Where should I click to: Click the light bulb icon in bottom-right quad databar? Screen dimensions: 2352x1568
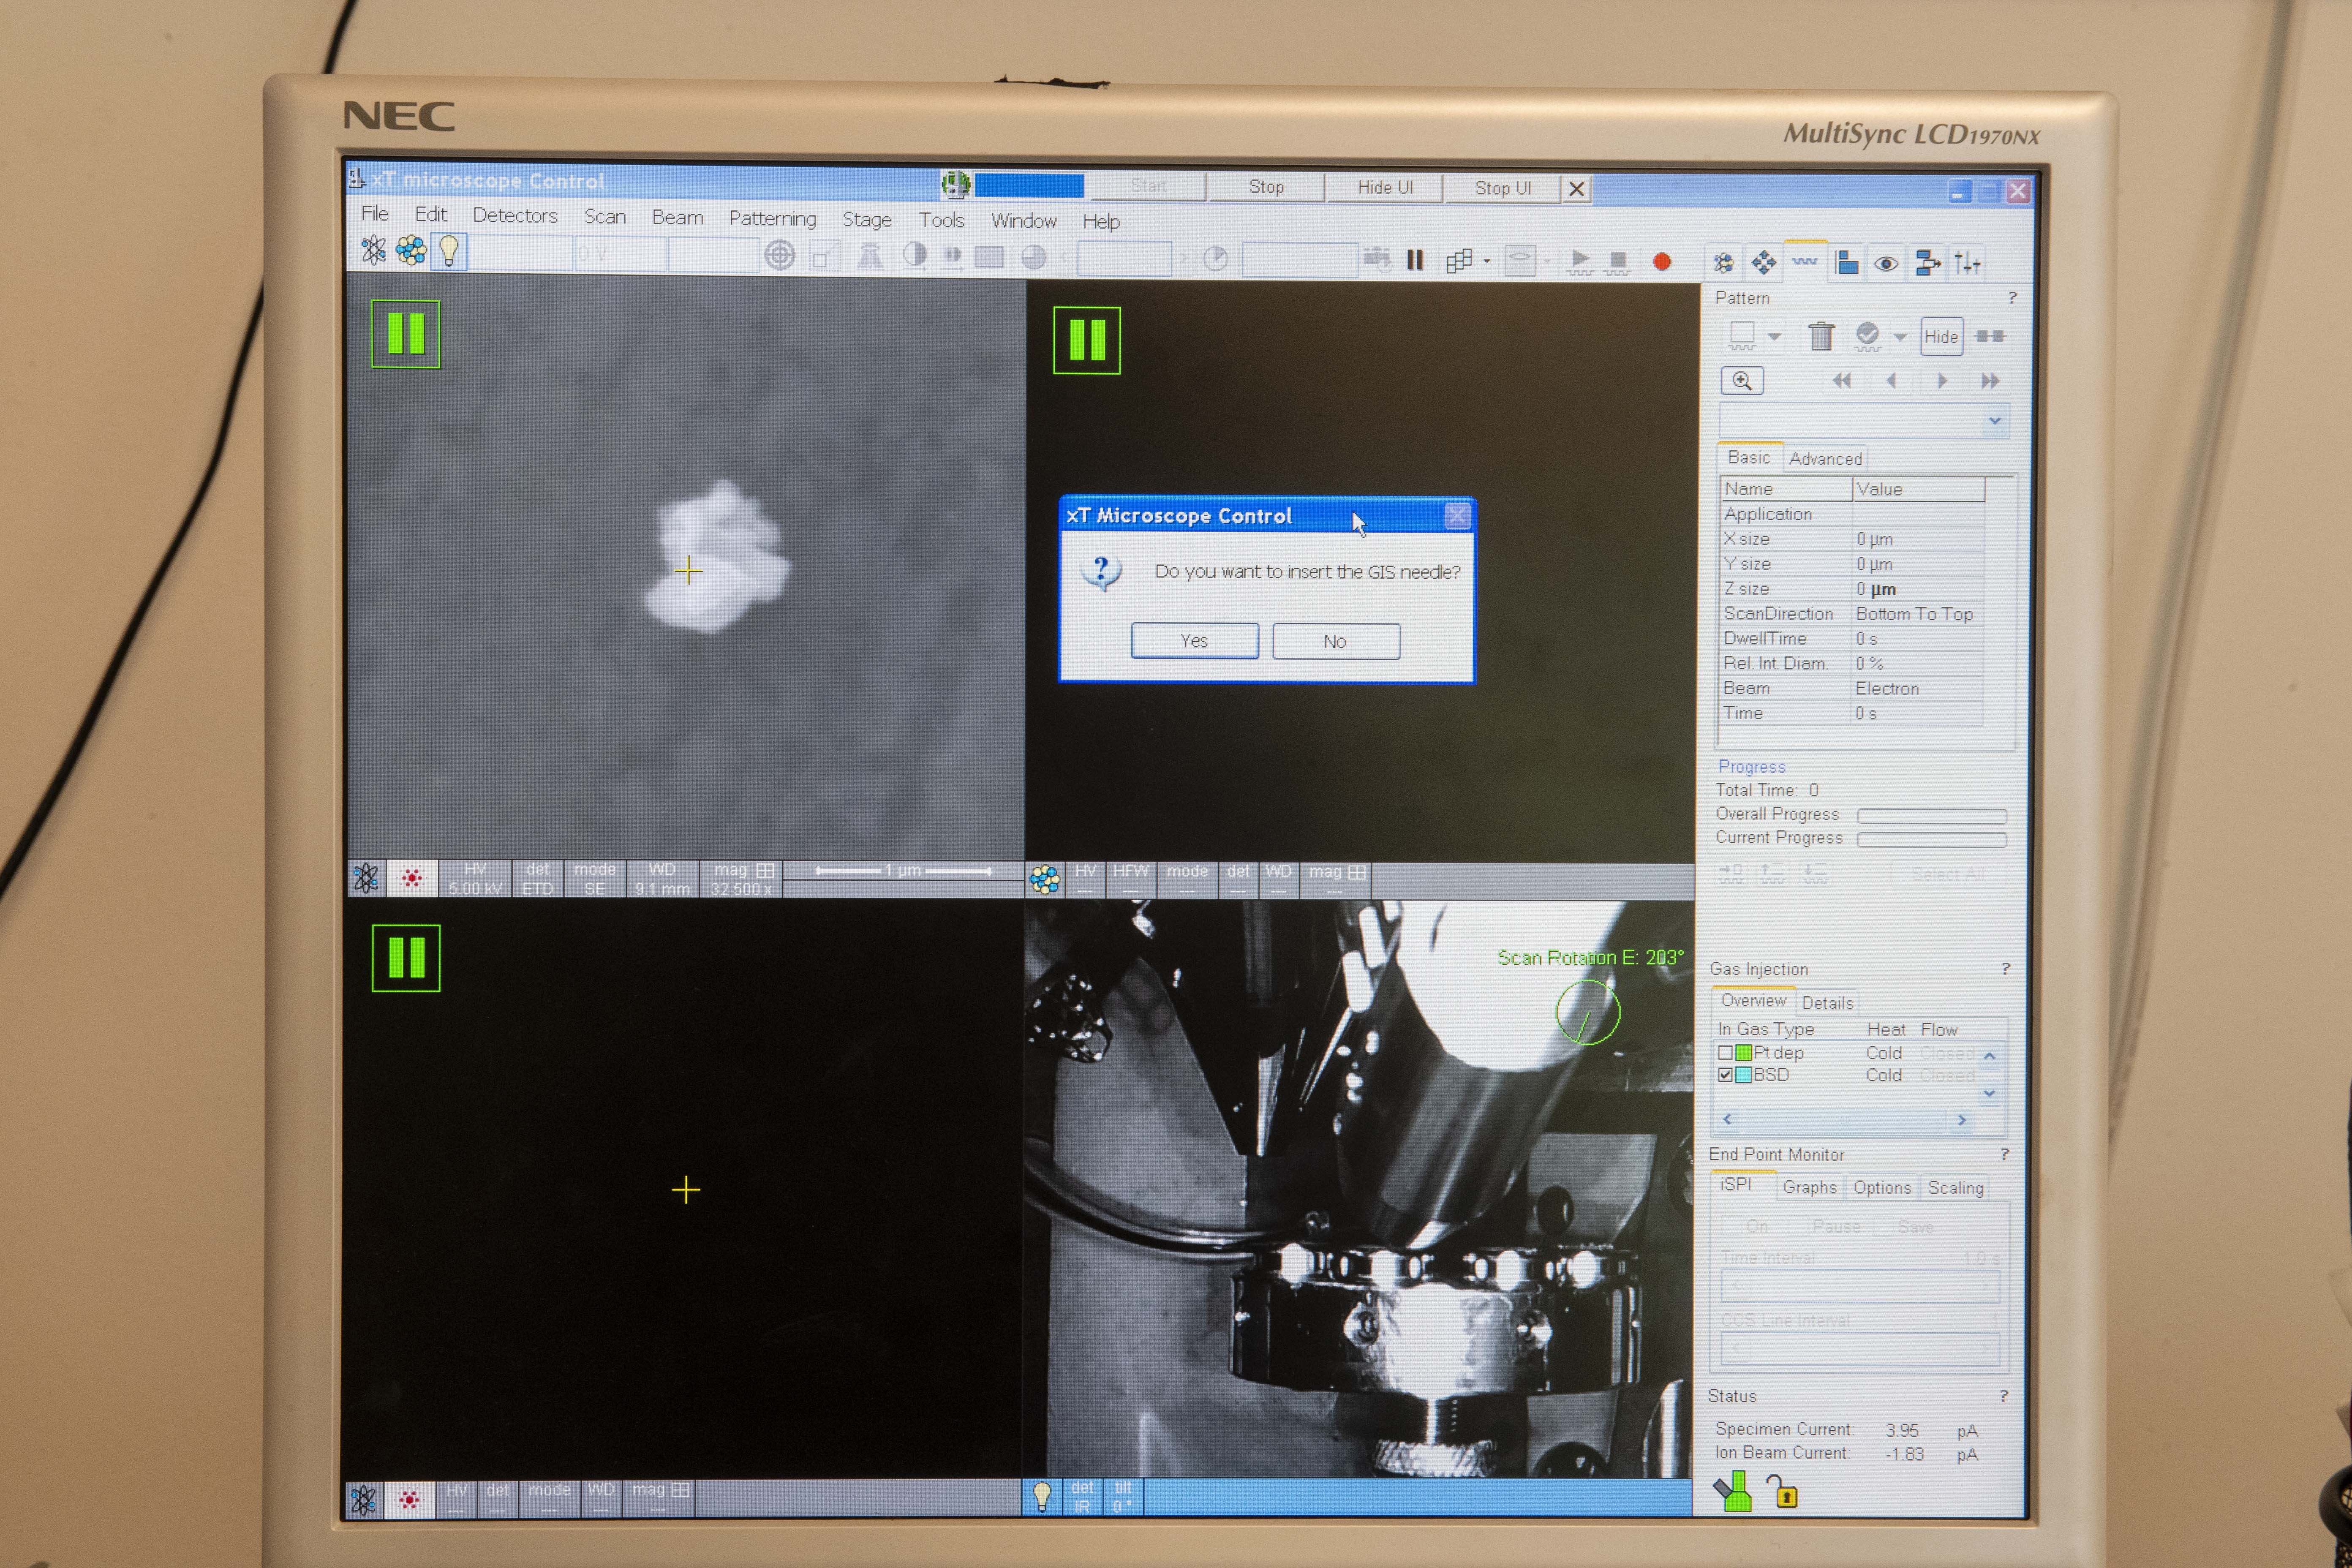click(x=1042, y=1497)
